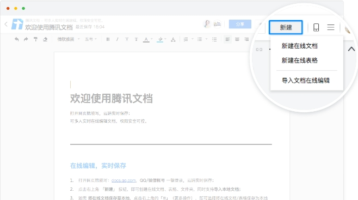Select 新建在线表格 menu item
The image size is (358, 200).
[300, 60]
